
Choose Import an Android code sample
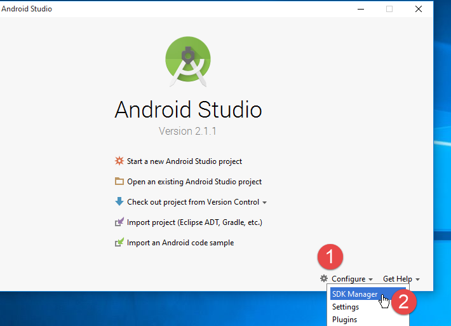(180, 243)
